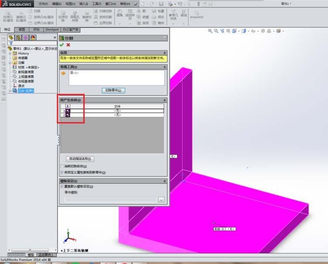Open the DisplayManager appearance tab icon
Viewport: 328px width, 264px height.
33,37
